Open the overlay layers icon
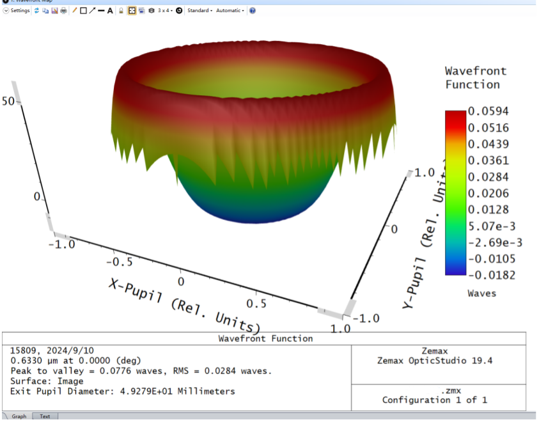Viewport: 539px width, 422px height. click(152, 11)
